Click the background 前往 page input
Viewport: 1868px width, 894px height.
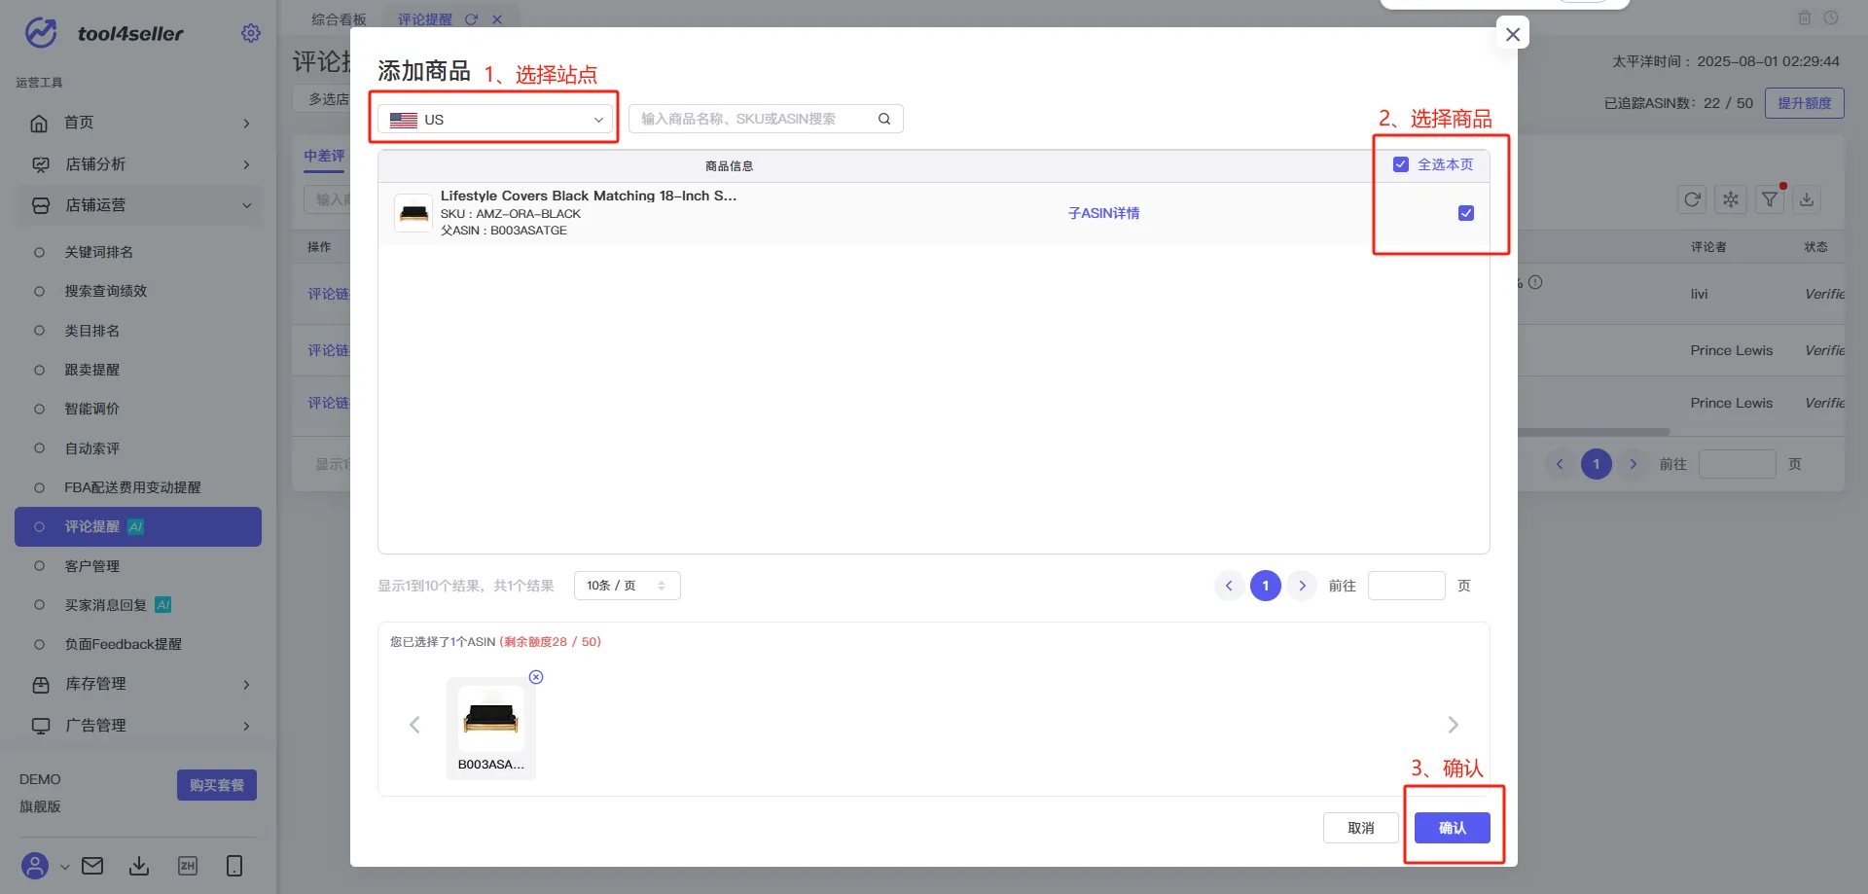click(x=1737, y=464)
